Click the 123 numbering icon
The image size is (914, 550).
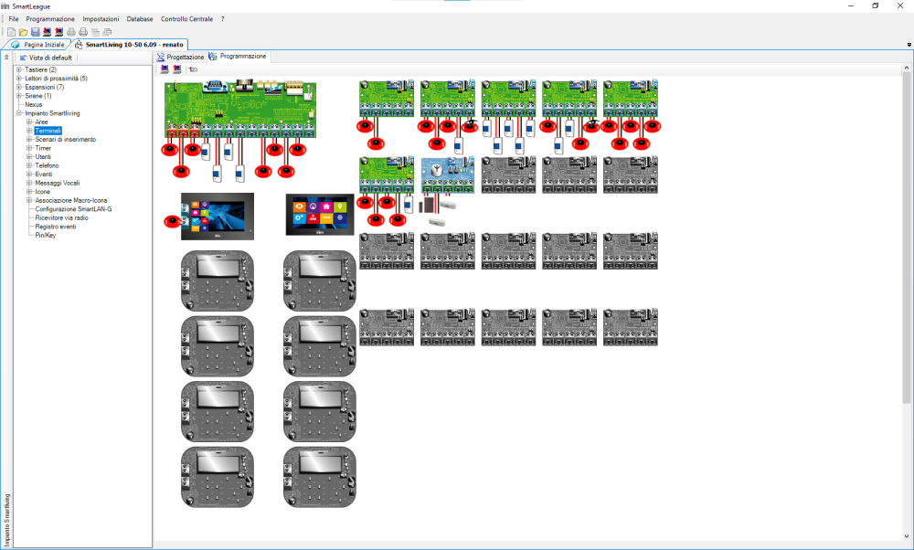(x=193, y=69)
